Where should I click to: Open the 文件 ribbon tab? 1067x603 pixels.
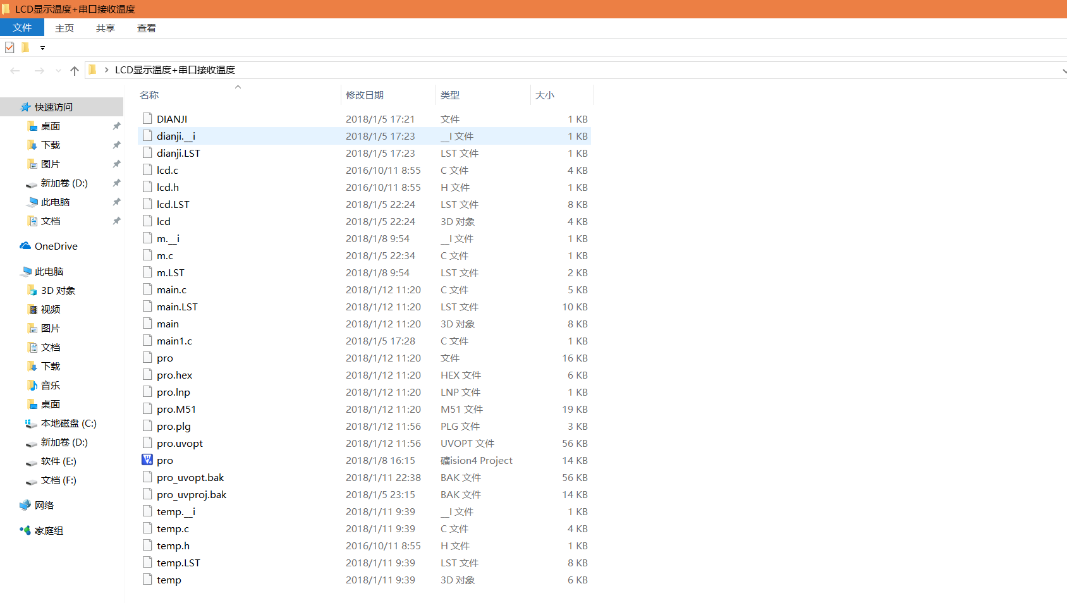[x=22, y=28]
